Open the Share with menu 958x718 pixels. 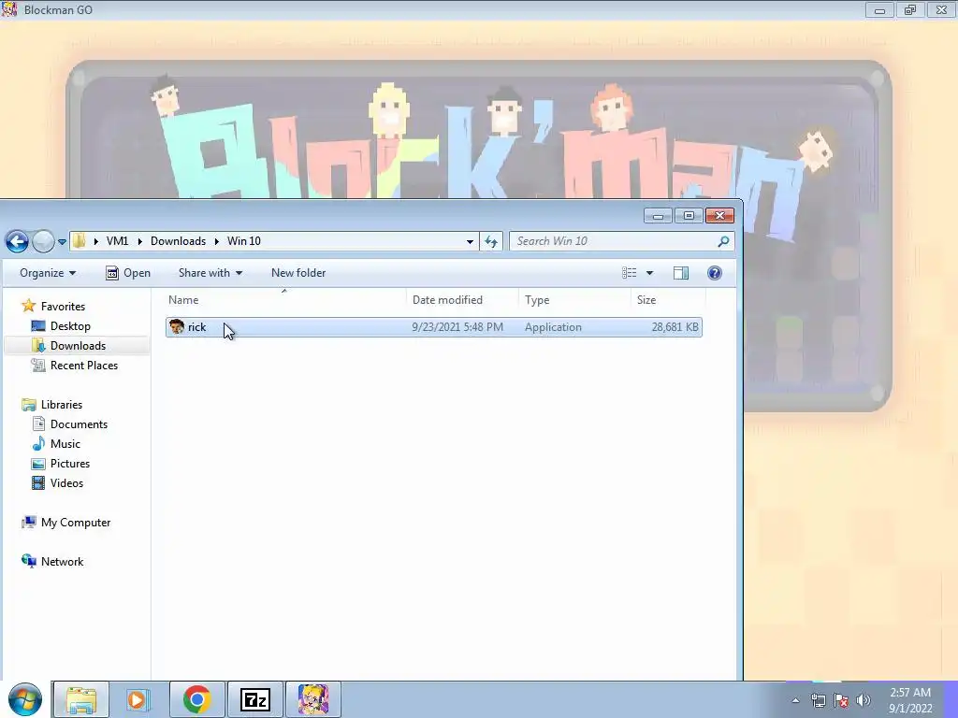click(x=210, y=273)
